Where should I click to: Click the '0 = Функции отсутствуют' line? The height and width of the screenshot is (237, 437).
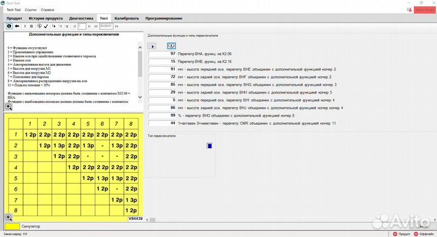coord(27,48)
